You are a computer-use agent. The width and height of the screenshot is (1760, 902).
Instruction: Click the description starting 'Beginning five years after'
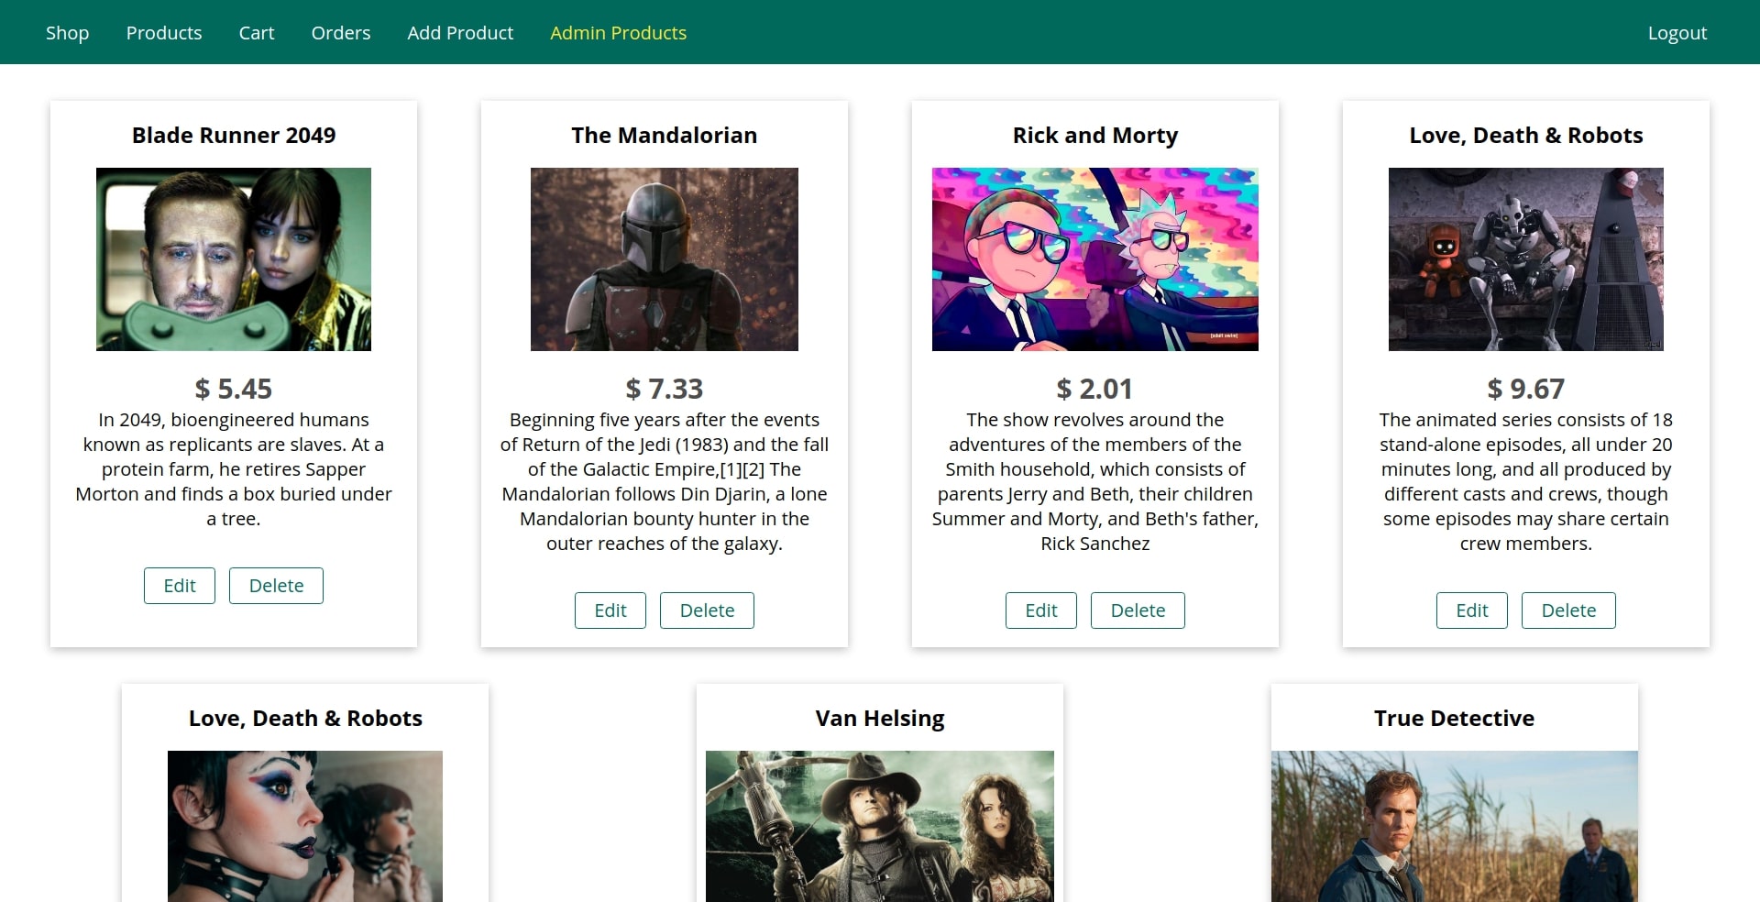click(x=665, y=481)
